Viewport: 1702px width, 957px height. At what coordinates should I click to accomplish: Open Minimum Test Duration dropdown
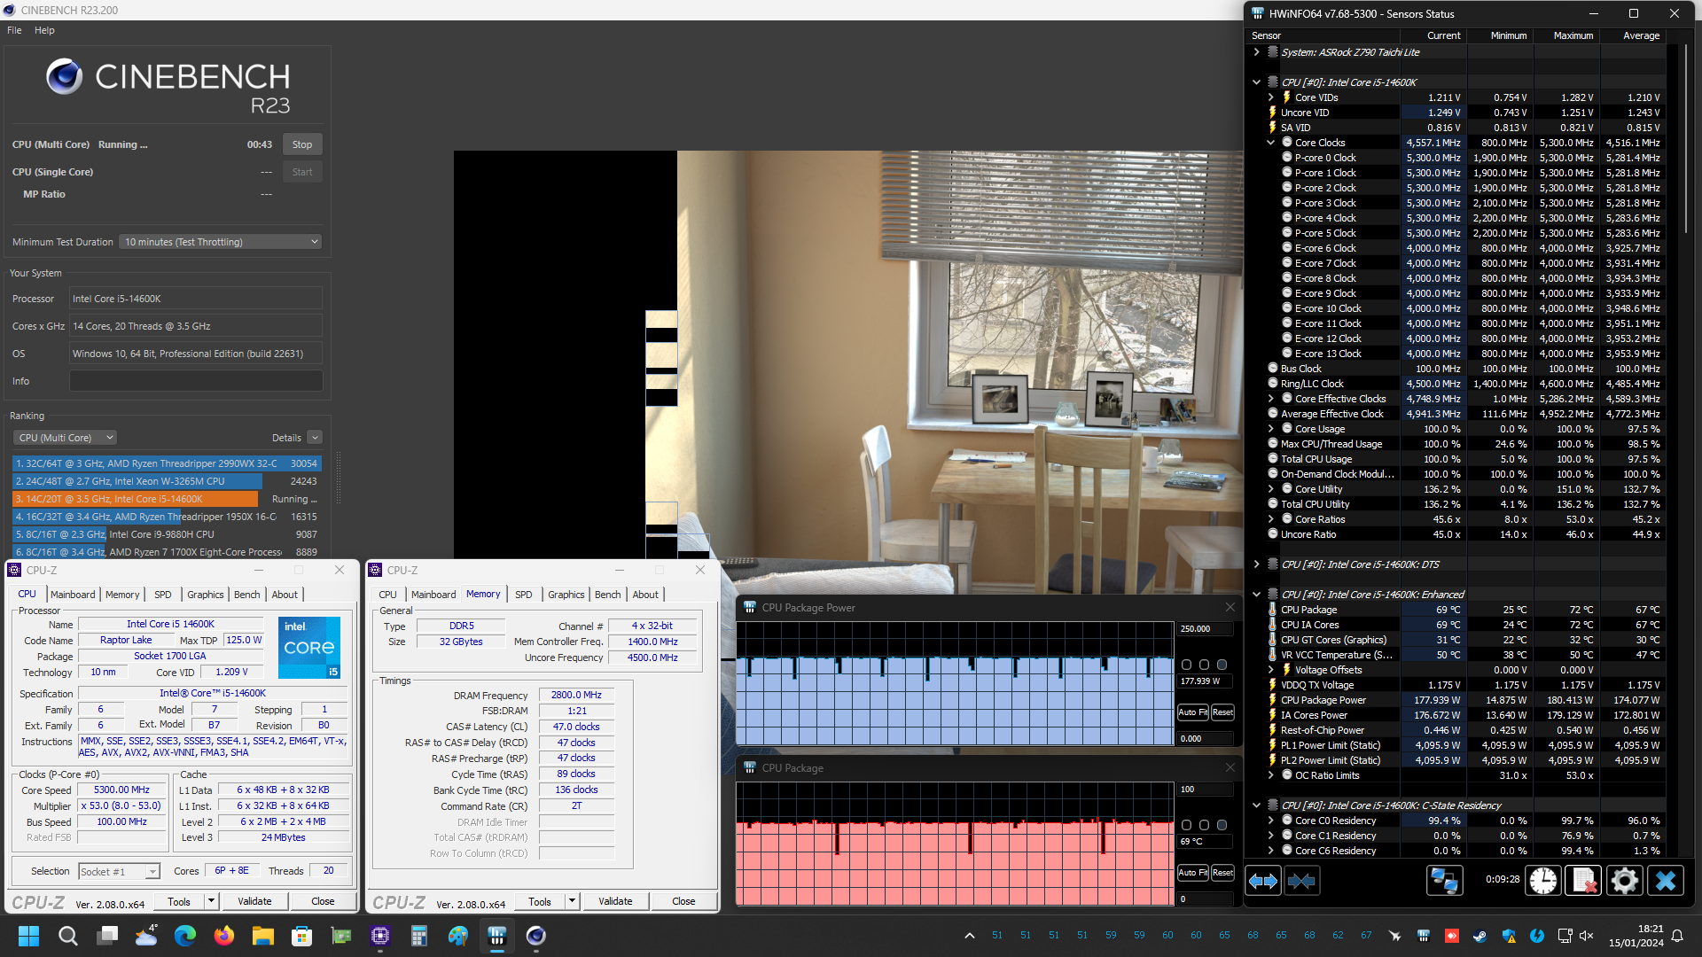(220, 242)
